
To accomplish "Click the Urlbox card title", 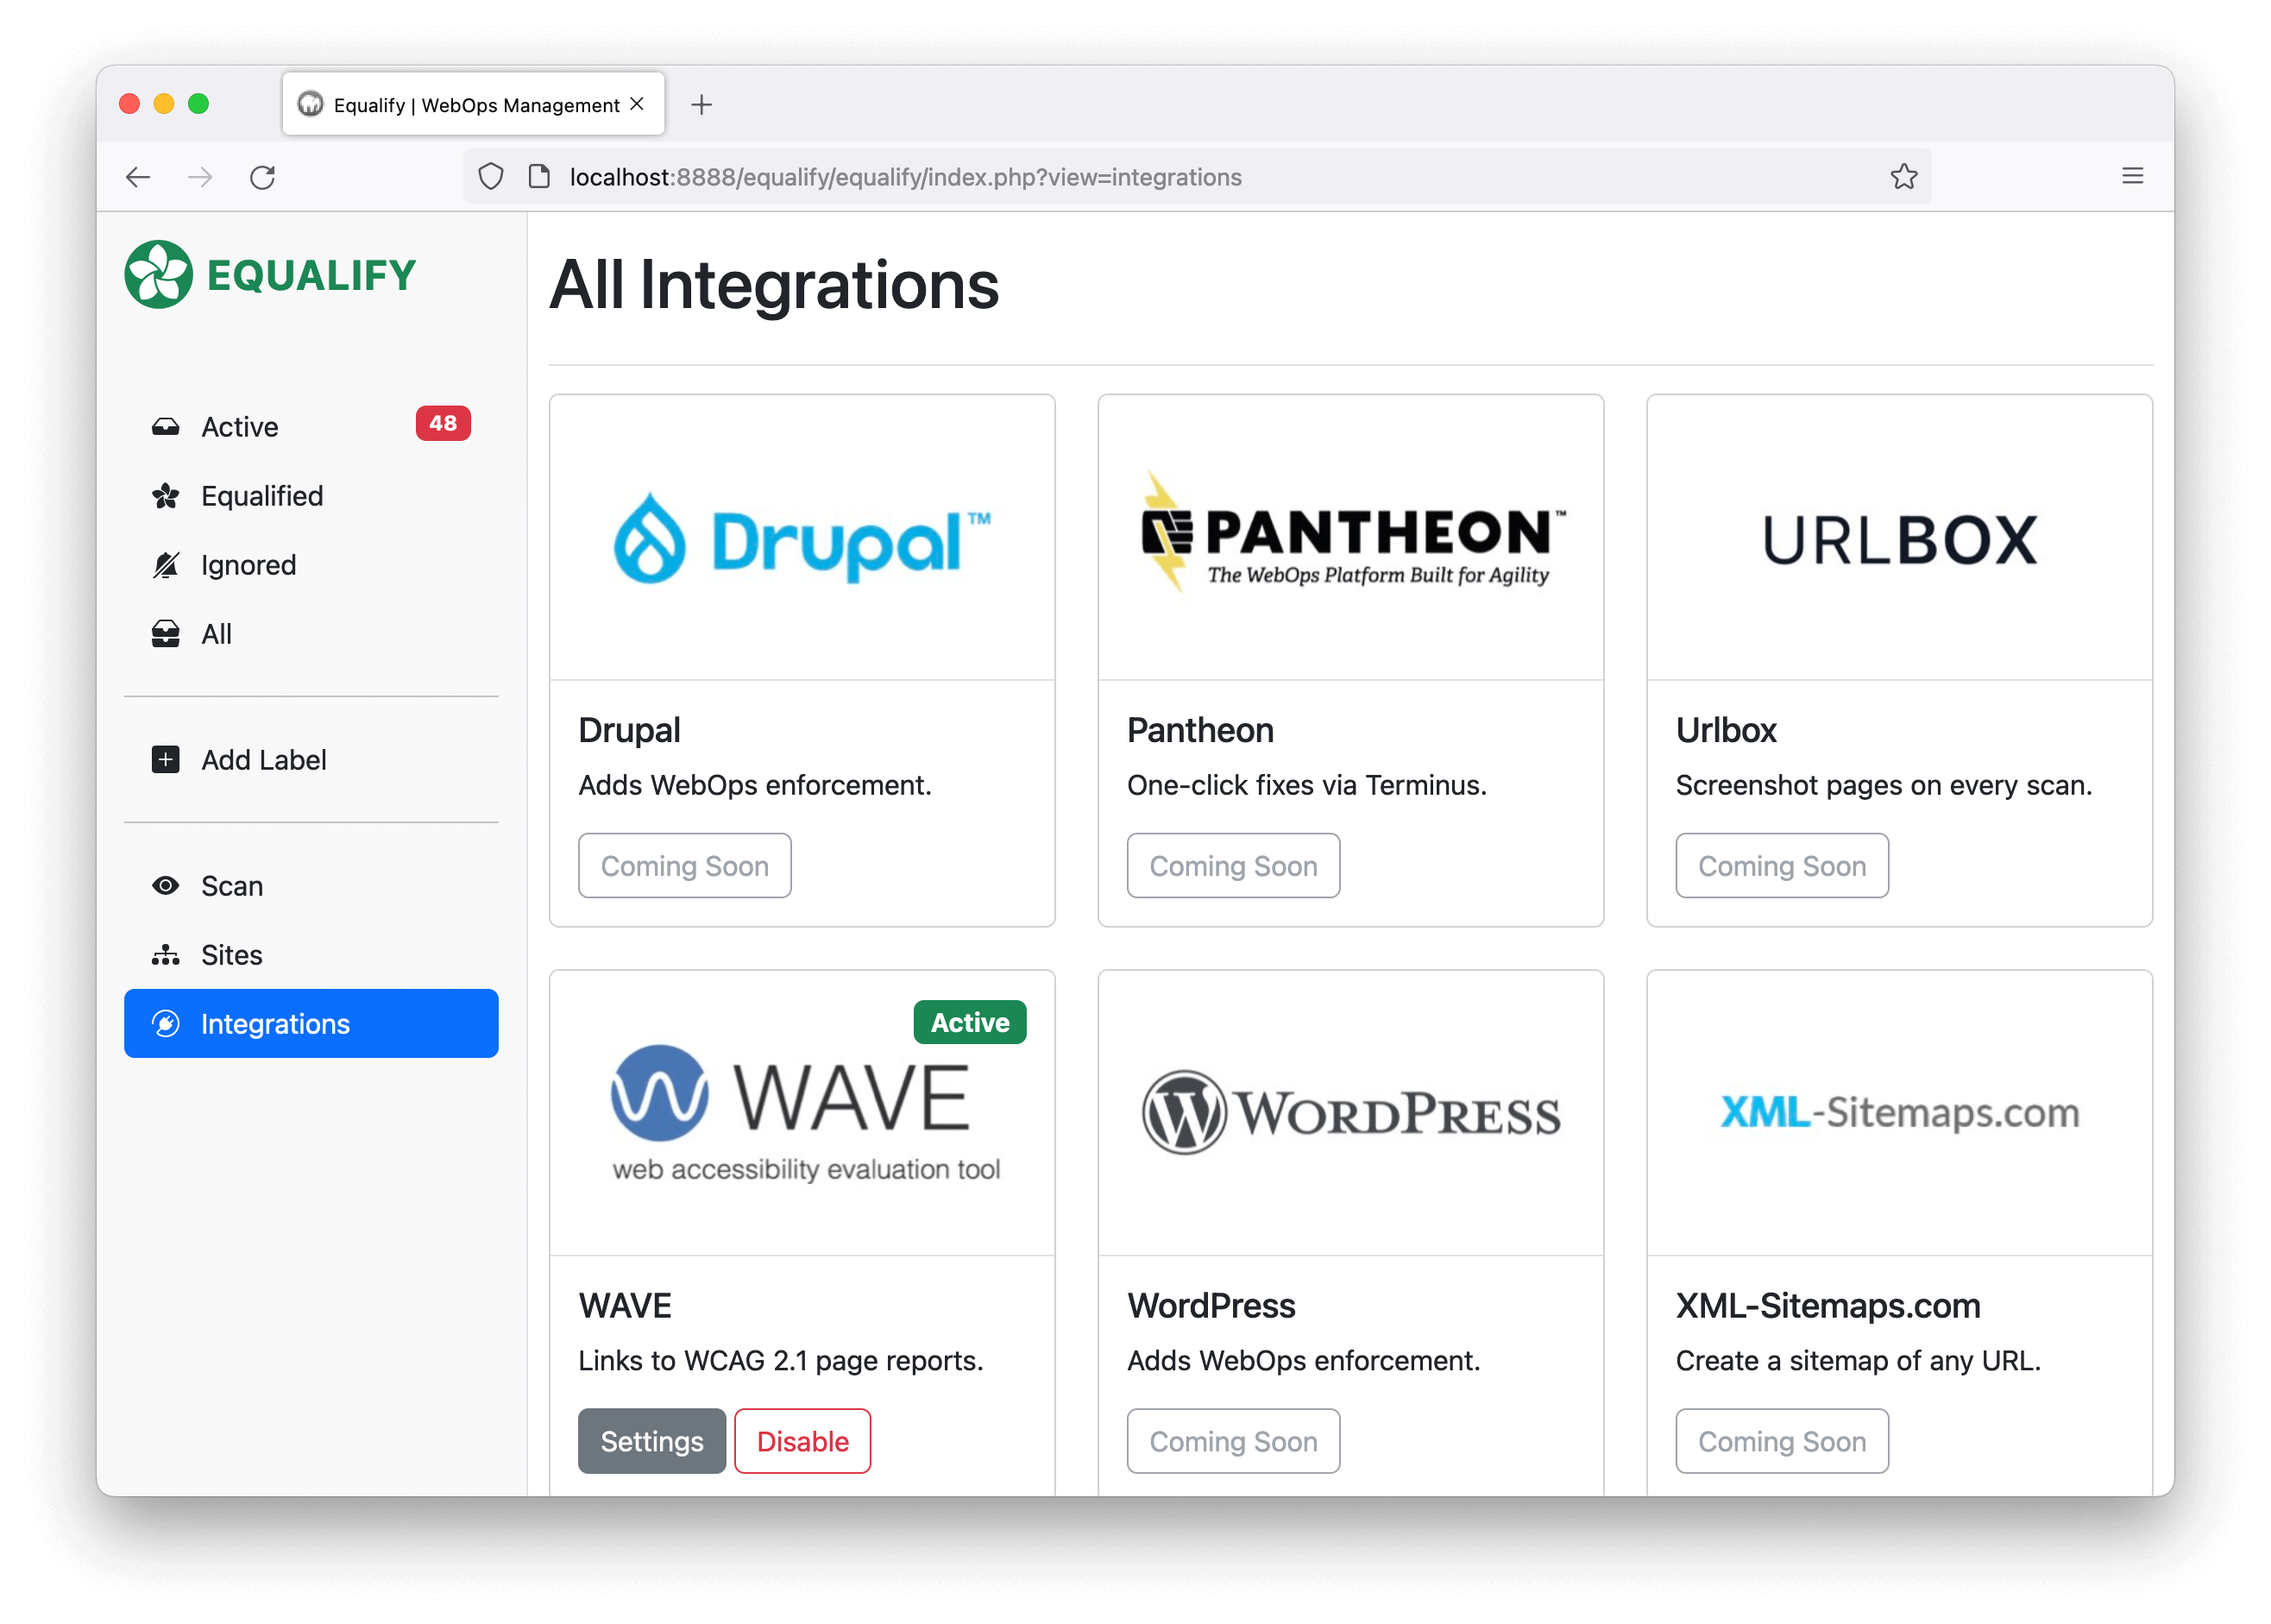I will (x=1726, y=730).
